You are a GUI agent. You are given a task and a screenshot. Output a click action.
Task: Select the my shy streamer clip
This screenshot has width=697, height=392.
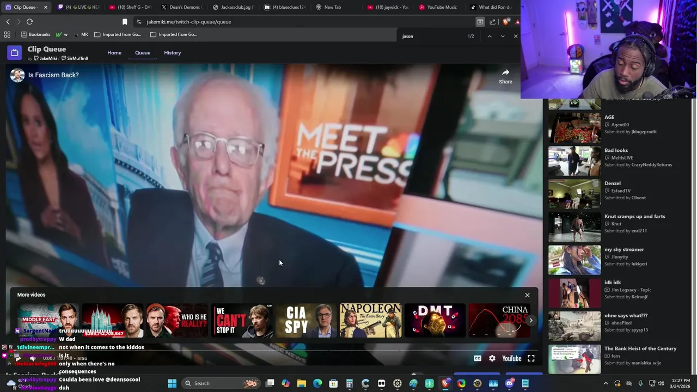(x=618, y=260)
